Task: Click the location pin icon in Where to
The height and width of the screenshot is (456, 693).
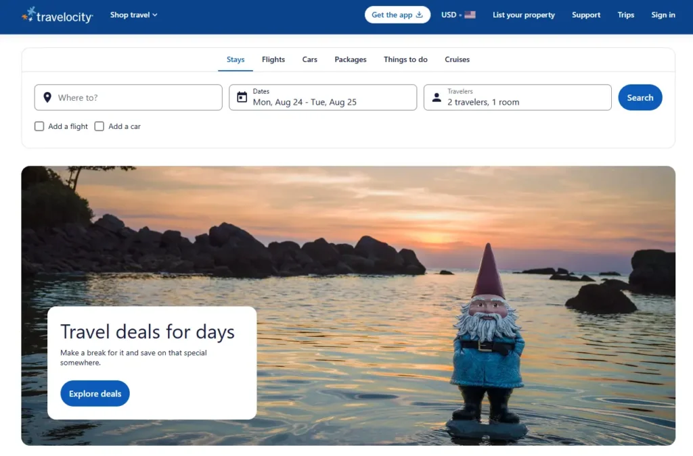Action: click(47, 97)
